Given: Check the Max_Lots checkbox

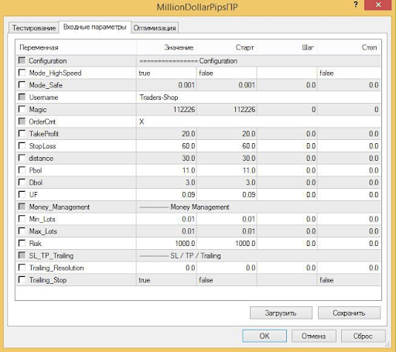Looking at the screenshot, I should point(22,231).
